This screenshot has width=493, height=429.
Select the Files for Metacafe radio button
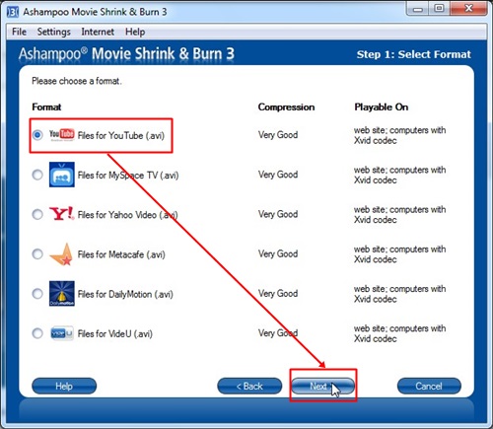pos(37,254)
